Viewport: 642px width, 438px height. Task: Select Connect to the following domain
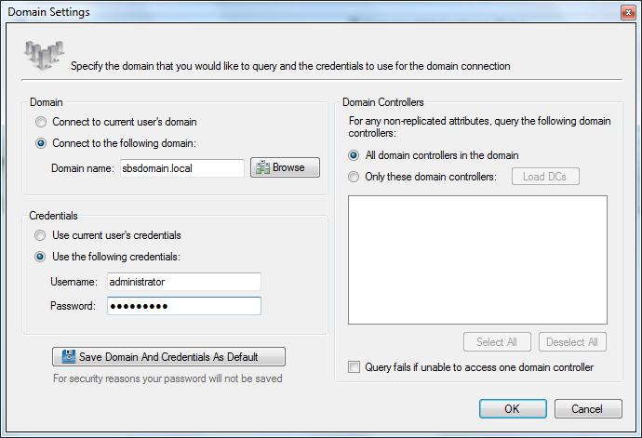click(x=40, y=143)
